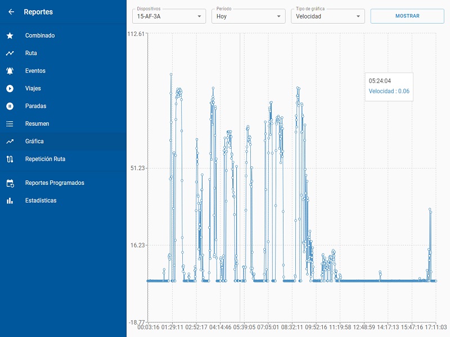Open the Dispositivos dropdown showing 15-AF-3A
The image size is (450, 337).
click(x=169, y=16)
